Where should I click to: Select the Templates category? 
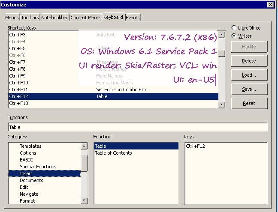point(45,146)
